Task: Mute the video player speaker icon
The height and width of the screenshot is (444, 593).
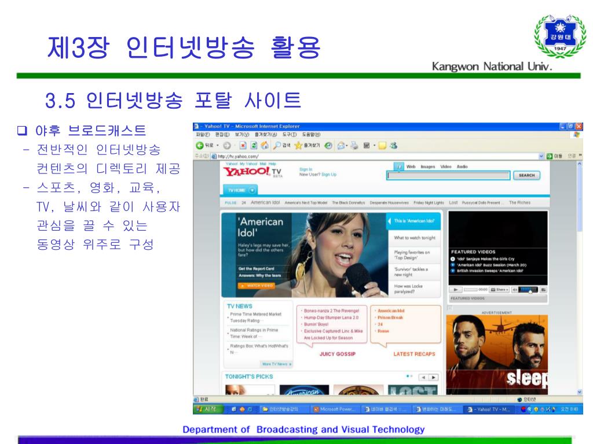Action: tap(515, 290)
